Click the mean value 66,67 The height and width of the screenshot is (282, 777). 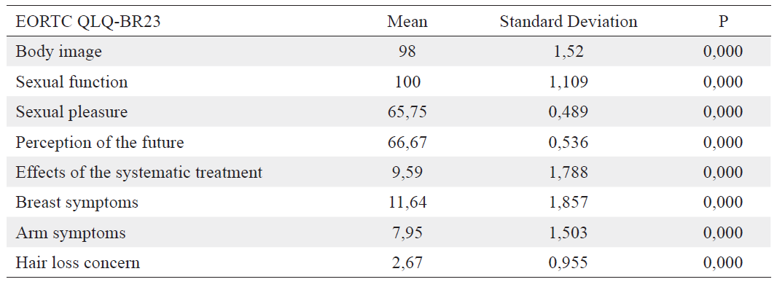(407, 143)
